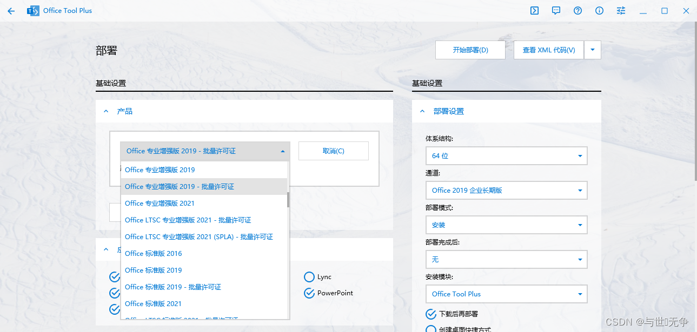
Task: Open the 部署模式 安装 dropdown
Action: 506,225
